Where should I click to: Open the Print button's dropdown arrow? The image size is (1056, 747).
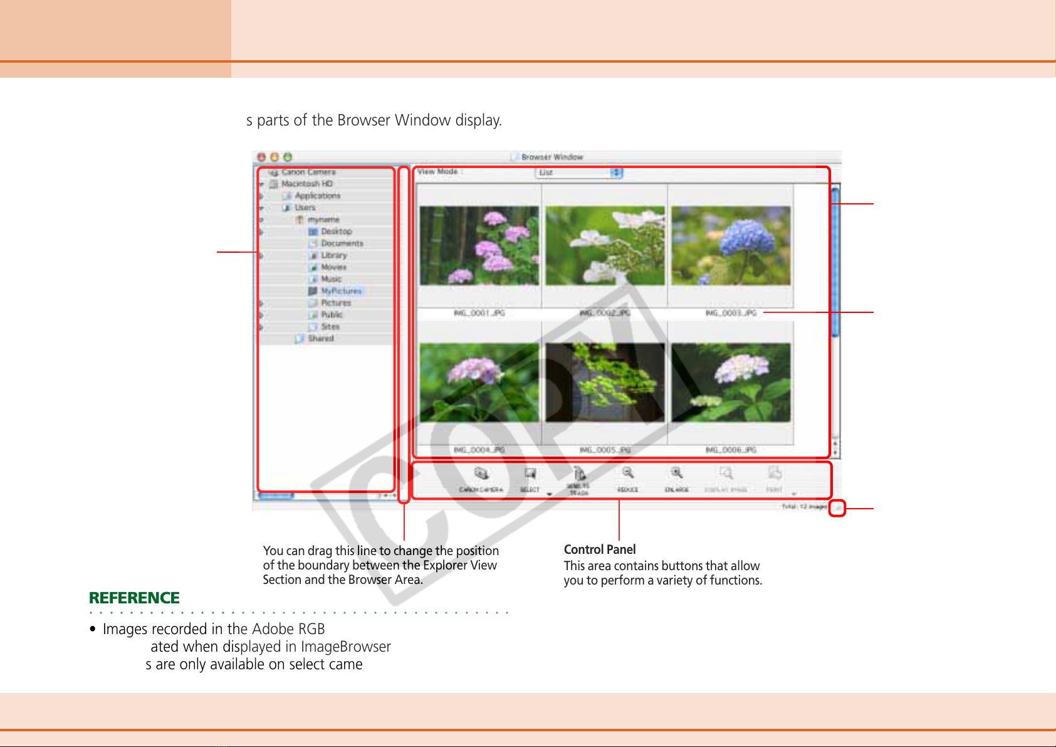pyautogui.click(x=793, y=494)
